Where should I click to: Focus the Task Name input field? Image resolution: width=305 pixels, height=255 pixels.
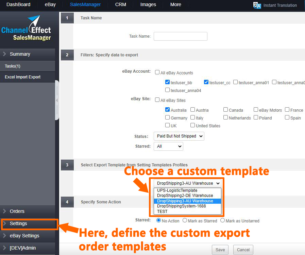pos(181,36)
